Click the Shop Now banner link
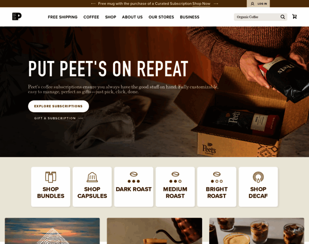Image resolution: width=309 pixels, height=244 pixels. pyautogui.click(x=201, y=4)
